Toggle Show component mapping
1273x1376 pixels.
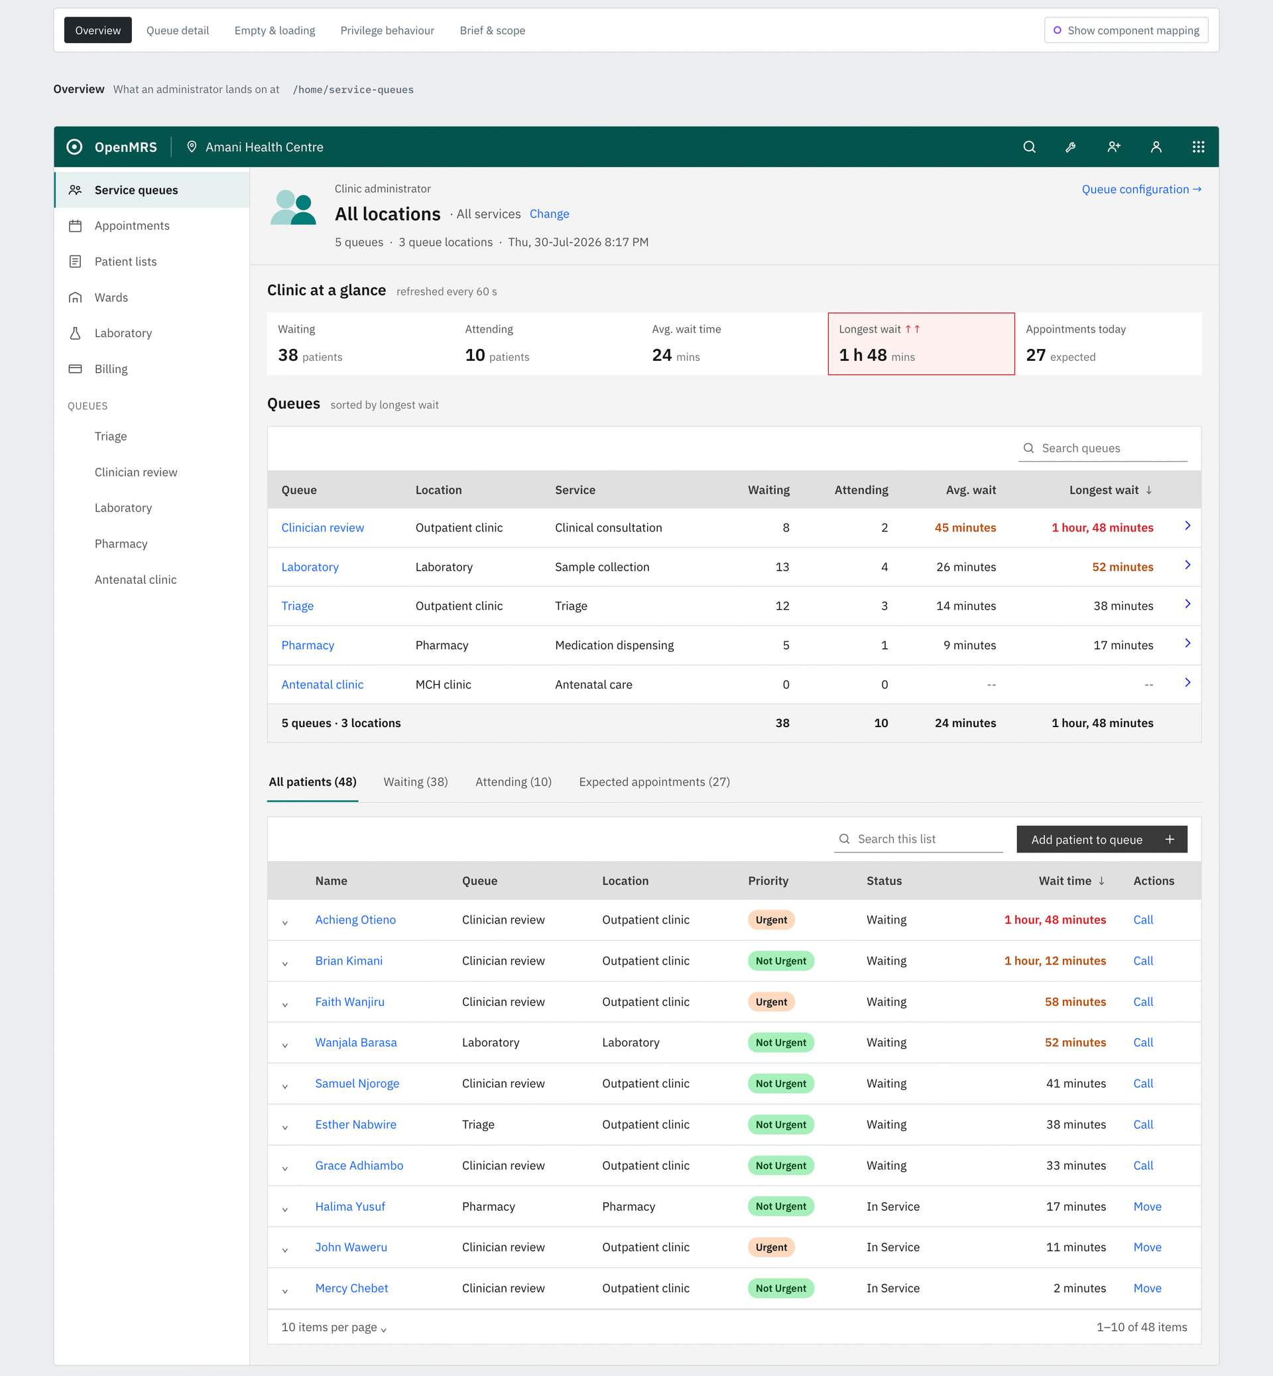tap(1126, 31)
